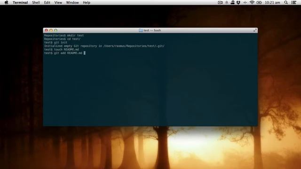301x169 pixels.
Task: Open Spotlight search magnifier
Action: click(286, 2)
